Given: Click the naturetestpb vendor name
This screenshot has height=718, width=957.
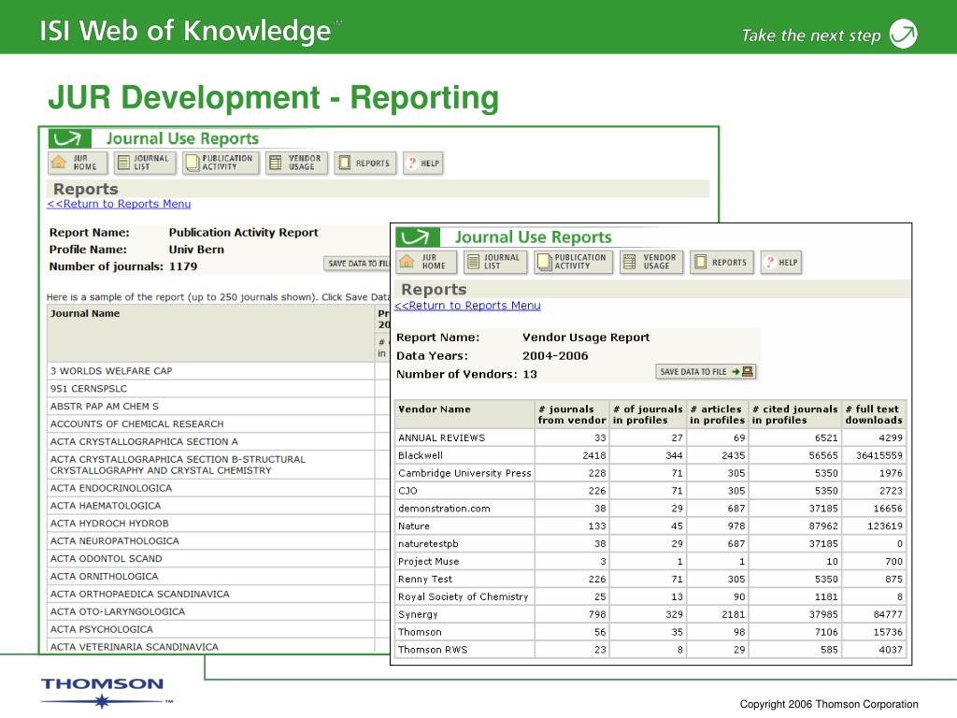Looking at the screenshot, I should point(428,544).
